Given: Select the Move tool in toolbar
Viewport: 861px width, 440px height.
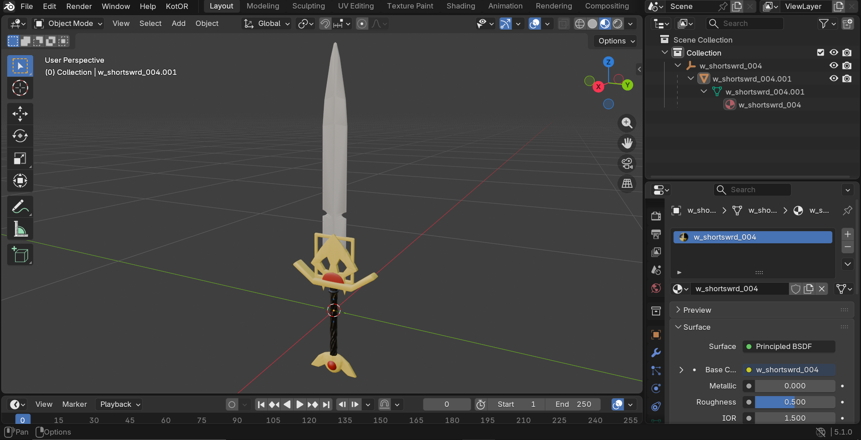Looking at the screenshot, I should (x=20, y=114).
